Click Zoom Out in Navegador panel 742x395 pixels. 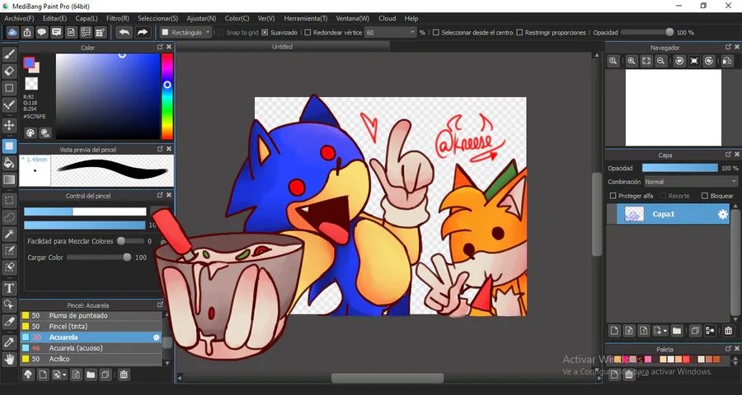[x=660, y=60]
